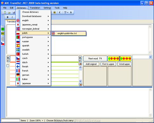The width and height of the screenshot is (154, 123).
Task: Toggle the Italic formatting button
Action: point(12,17)
